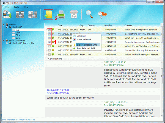Click the content 'What SMS management software ...'
Screen dimensions: 165x123
(142, 30)
